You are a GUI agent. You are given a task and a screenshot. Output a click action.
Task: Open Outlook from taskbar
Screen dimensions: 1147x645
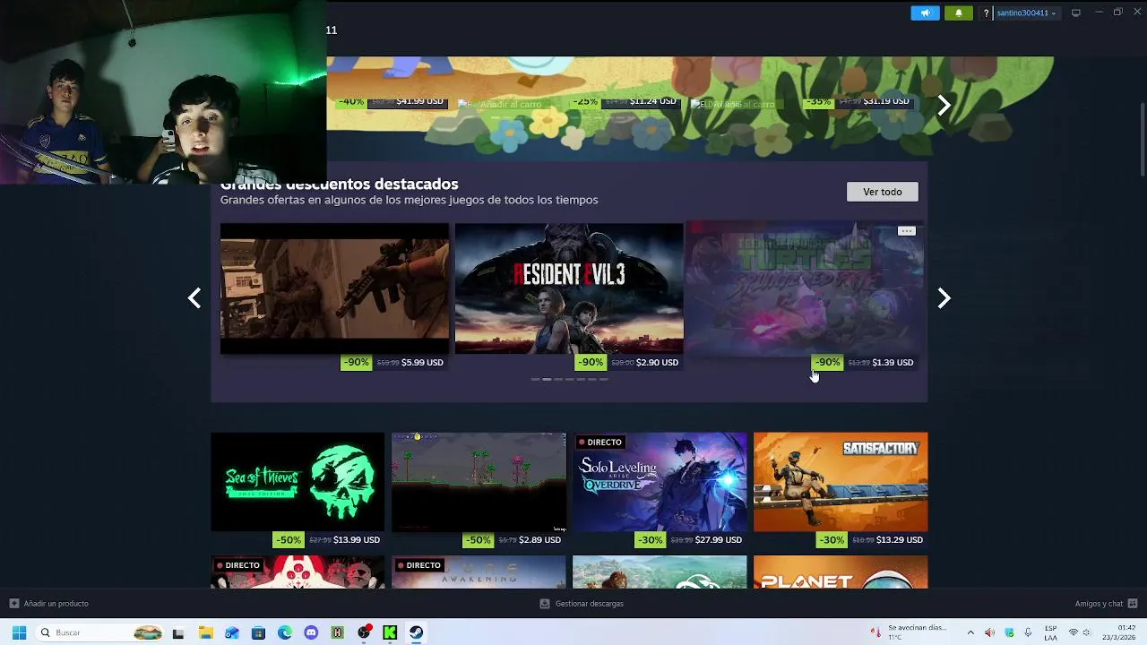[x=232, y=632]
